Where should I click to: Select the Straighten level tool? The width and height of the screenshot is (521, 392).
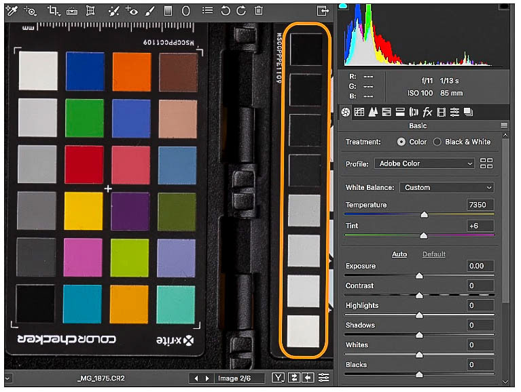pos(72,12)
